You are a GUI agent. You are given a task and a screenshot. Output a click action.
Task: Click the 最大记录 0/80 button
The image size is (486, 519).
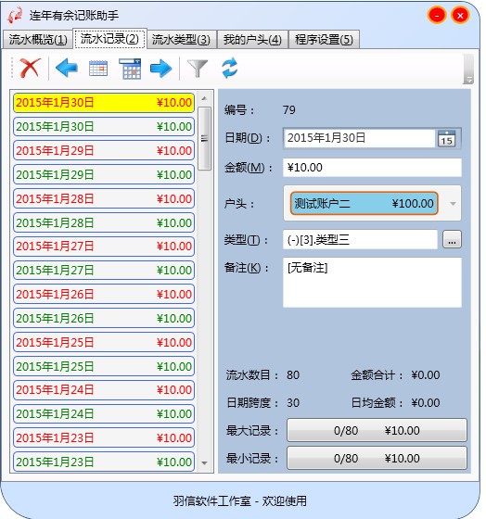coord(377,430)
